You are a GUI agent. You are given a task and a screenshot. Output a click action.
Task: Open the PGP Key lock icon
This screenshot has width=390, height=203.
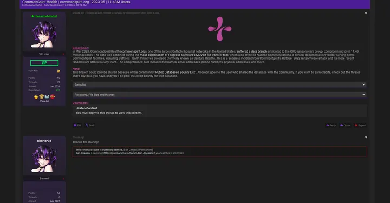point(58,71)
